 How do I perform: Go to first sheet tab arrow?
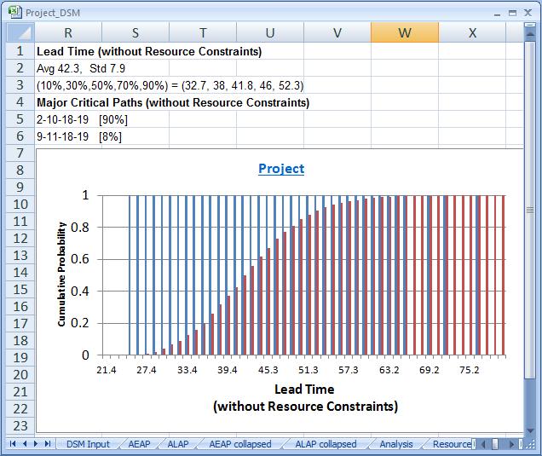(x=13, y=444)
